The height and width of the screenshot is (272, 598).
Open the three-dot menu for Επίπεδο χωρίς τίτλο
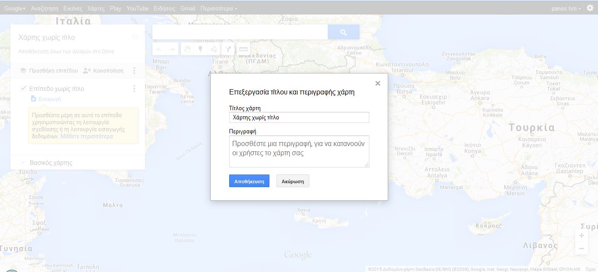[x=134, y=89]
